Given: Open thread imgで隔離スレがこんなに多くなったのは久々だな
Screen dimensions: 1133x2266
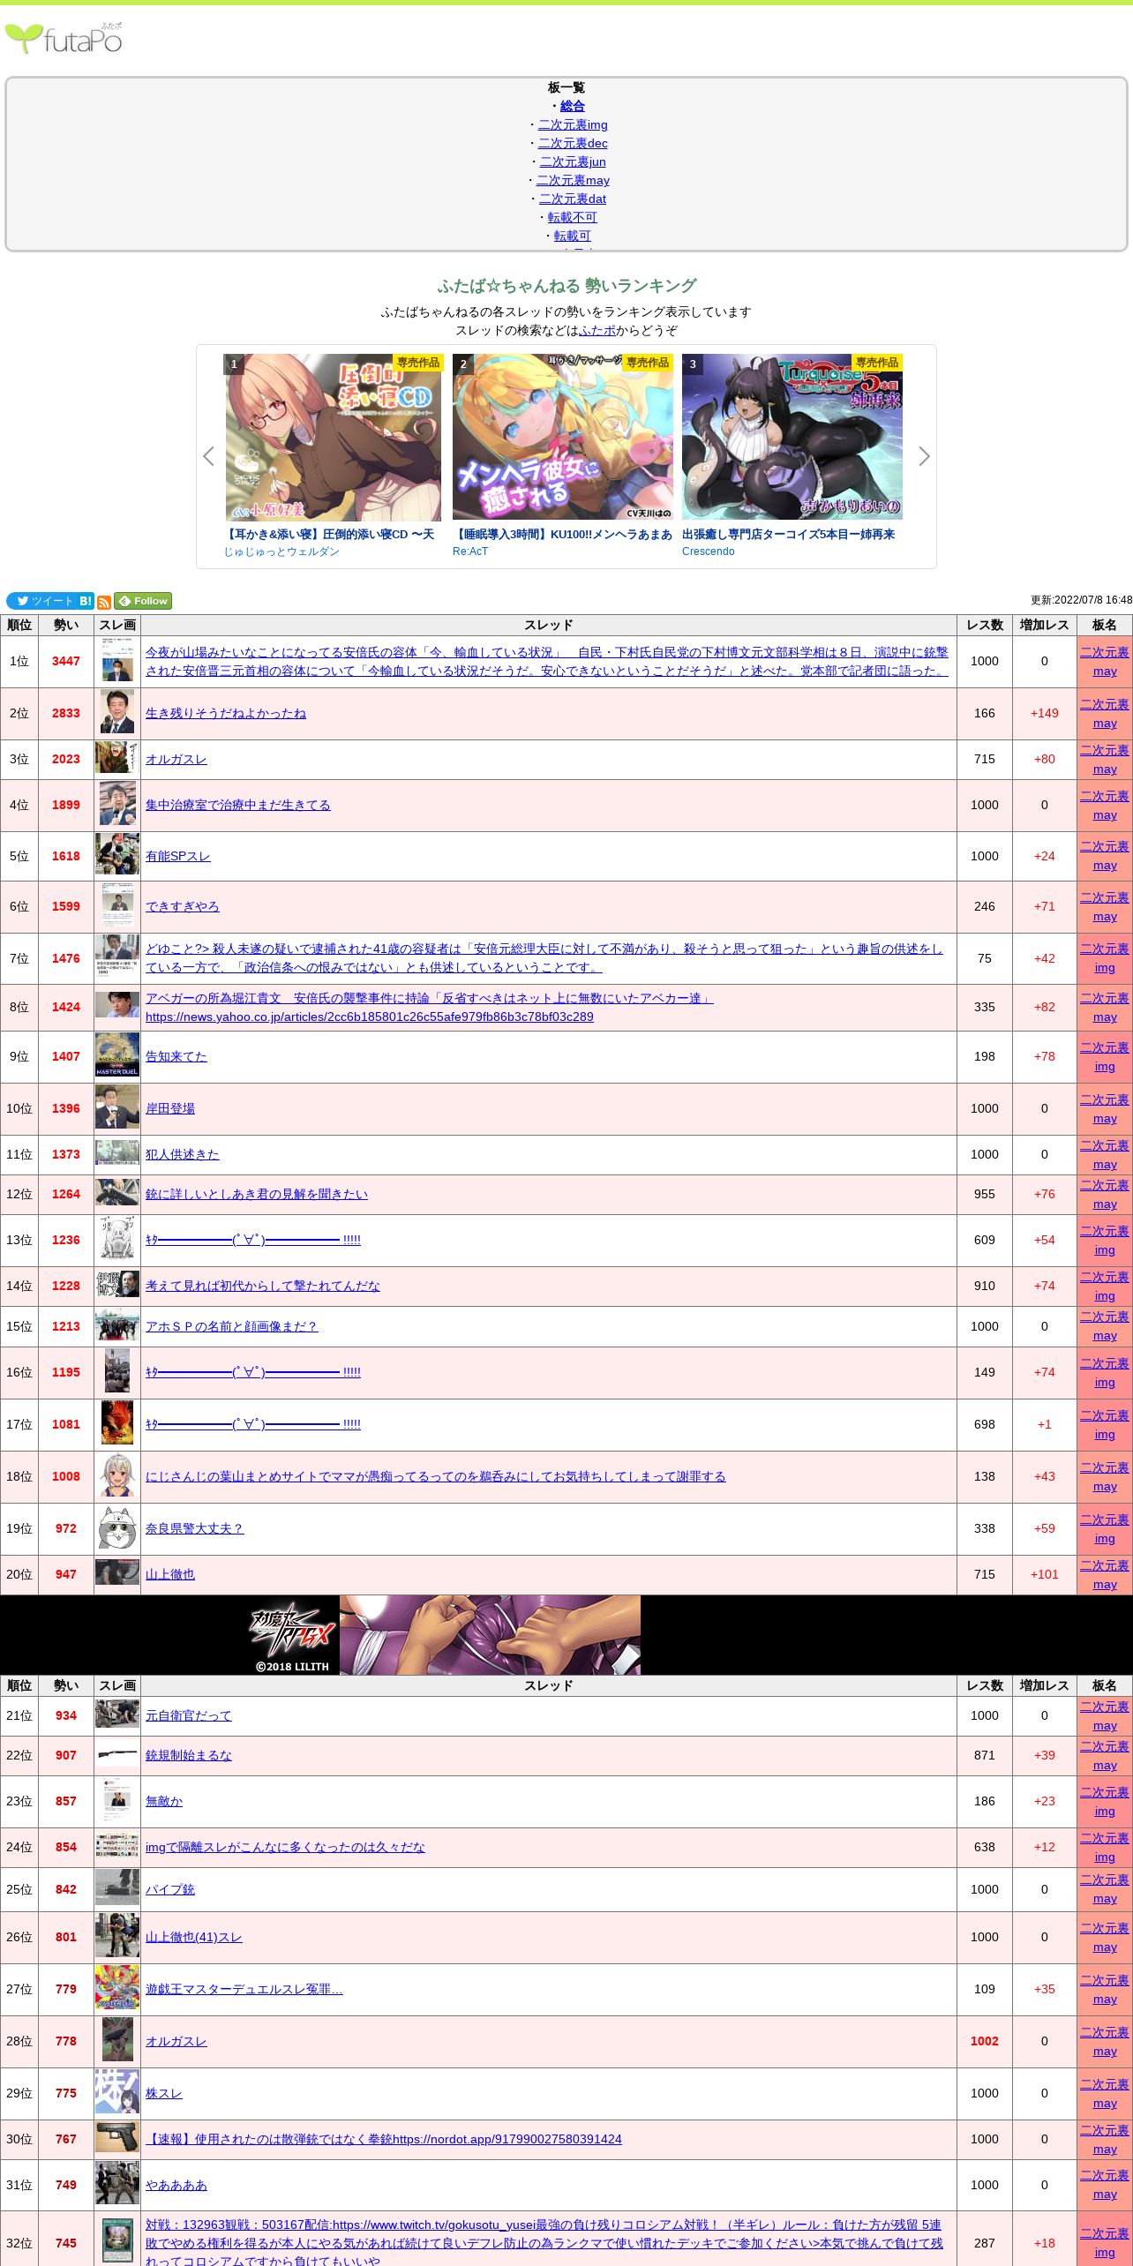Looking at the screenshot, I should pyautogui.click(x=285, y=1847).
